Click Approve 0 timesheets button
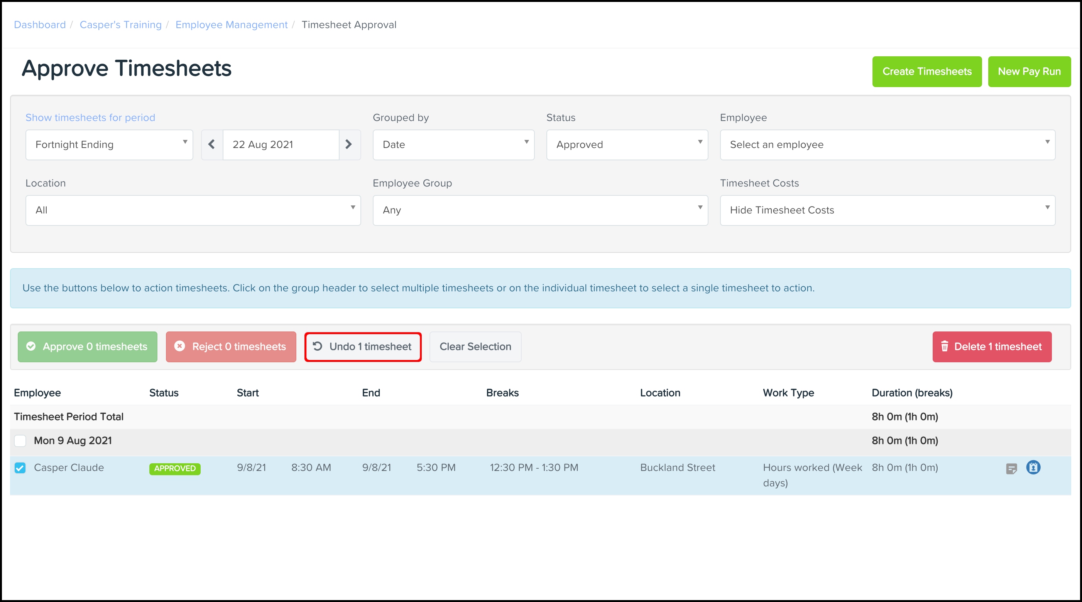This screenshot has height=602, width=1082. (x=87, y=346)
